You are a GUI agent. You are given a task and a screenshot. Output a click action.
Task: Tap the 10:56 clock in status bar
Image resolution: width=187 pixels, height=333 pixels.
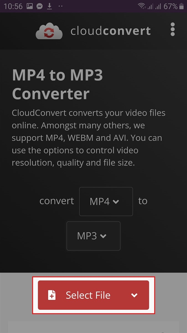click(13, 6)
